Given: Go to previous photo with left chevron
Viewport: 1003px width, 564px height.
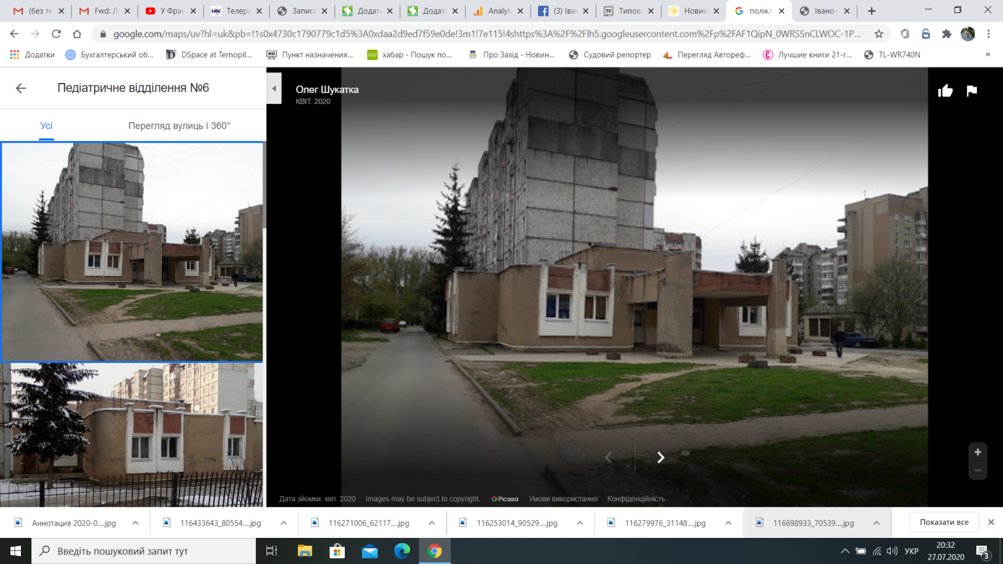Looking at the screenshot, I should click(609, 458).
